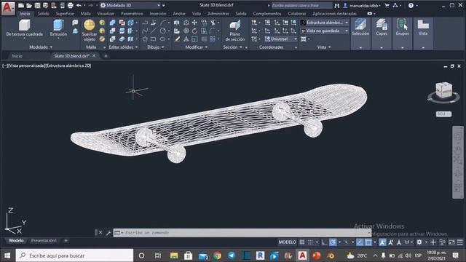
Task: Click the Plano de sección tool
Action: tap(234, 31)
